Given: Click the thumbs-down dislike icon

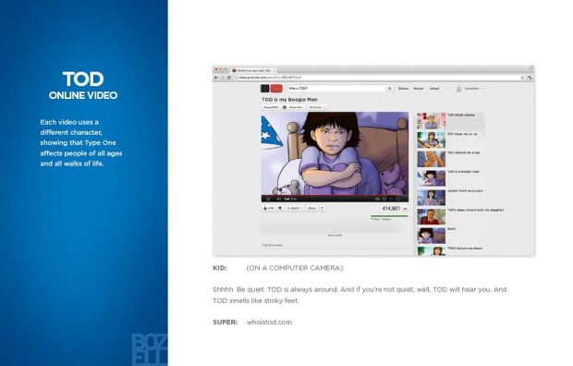Looking at the screenshot, I should click(x=280, y=208).
